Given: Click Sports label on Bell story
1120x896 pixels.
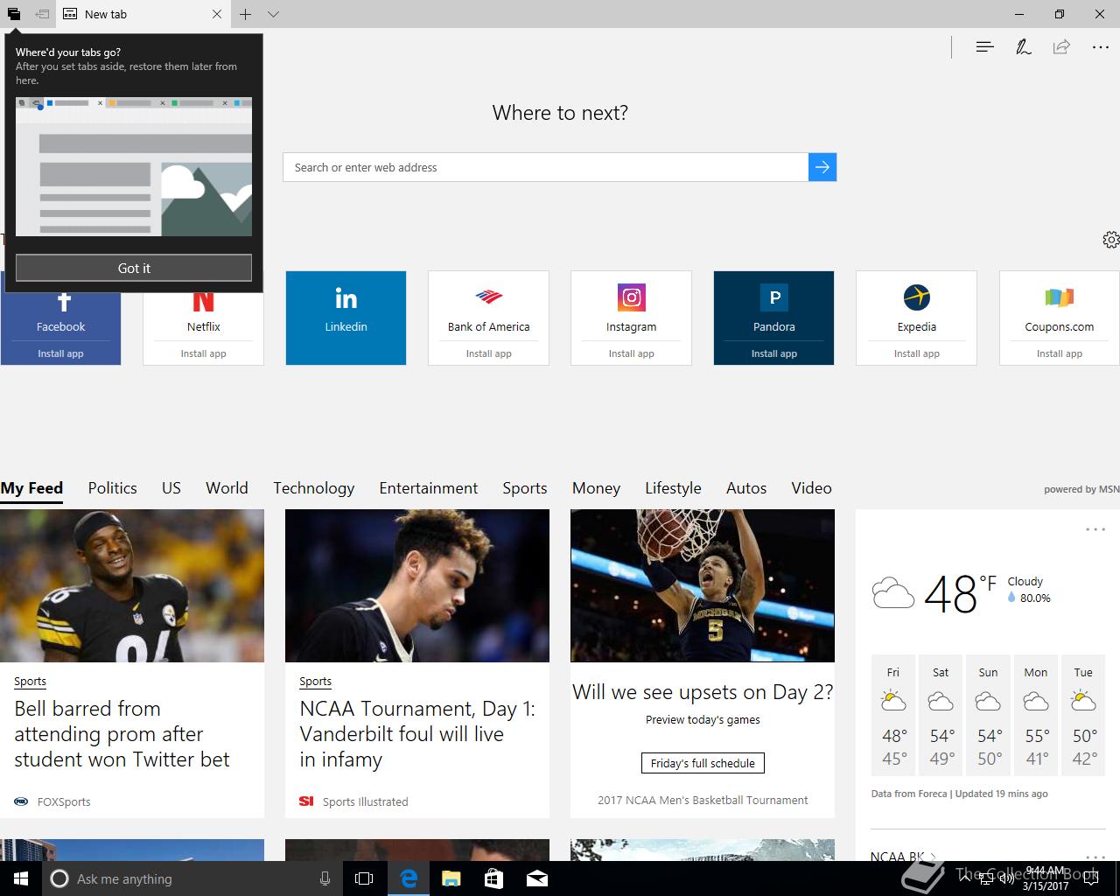Looking at the screenshot, I should tap(30, 681).
